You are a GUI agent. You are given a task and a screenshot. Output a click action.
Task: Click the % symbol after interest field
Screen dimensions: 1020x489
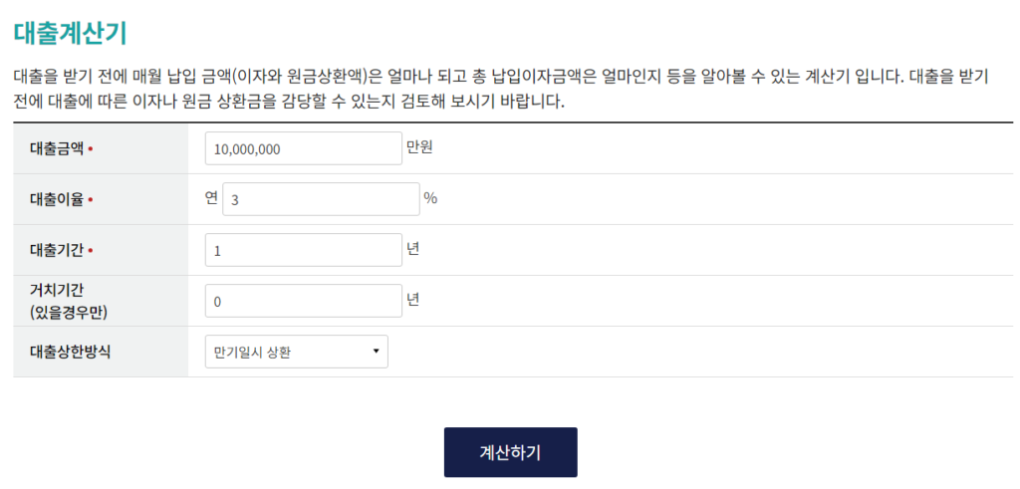click(430, 198)
